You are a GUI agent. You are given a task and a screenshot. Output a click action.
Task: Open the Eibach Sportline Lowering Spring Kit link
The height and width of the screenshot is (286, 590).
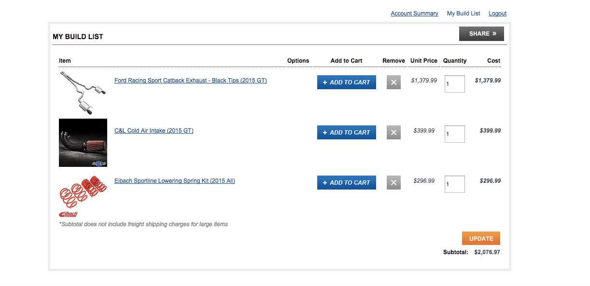point(175,181)
